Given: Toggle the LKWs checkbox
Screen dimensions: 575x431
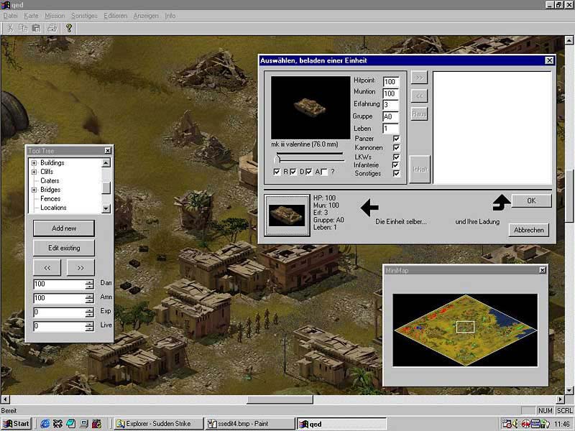Looking at the screenshot, I should tap(396, 157).
